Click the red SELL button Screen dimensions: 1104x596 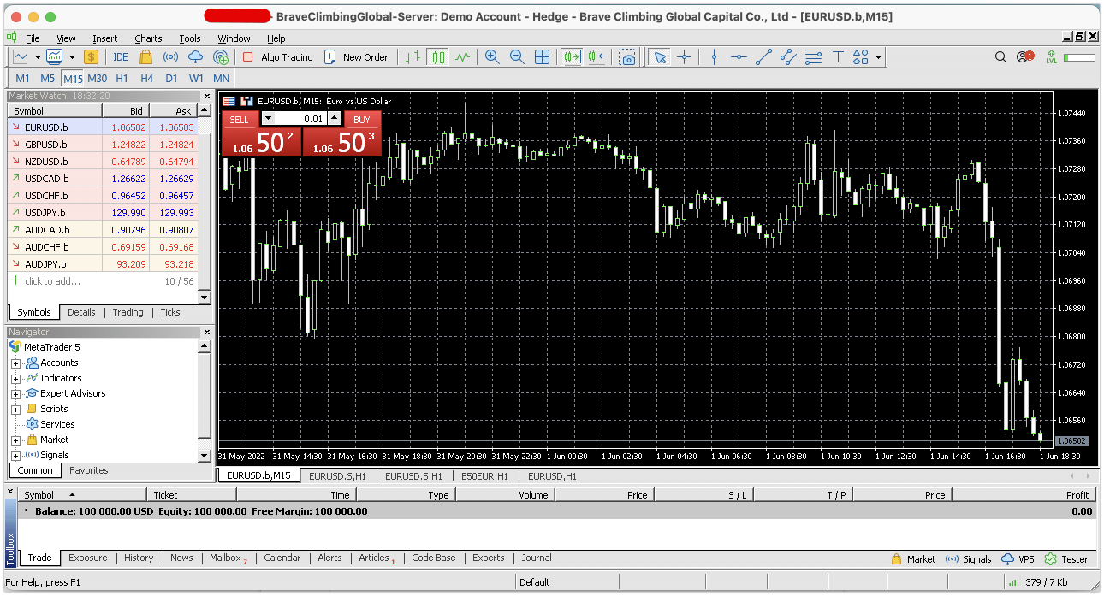pos(240,120)
